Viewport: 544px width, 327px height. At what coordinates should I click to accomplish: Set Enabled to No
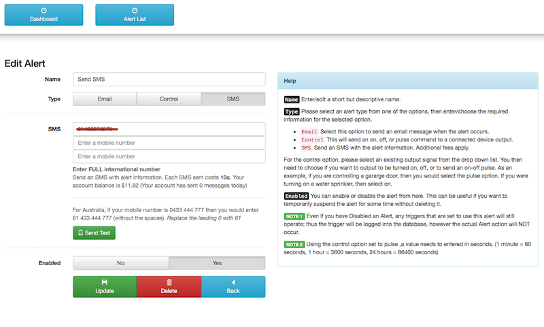120,263
